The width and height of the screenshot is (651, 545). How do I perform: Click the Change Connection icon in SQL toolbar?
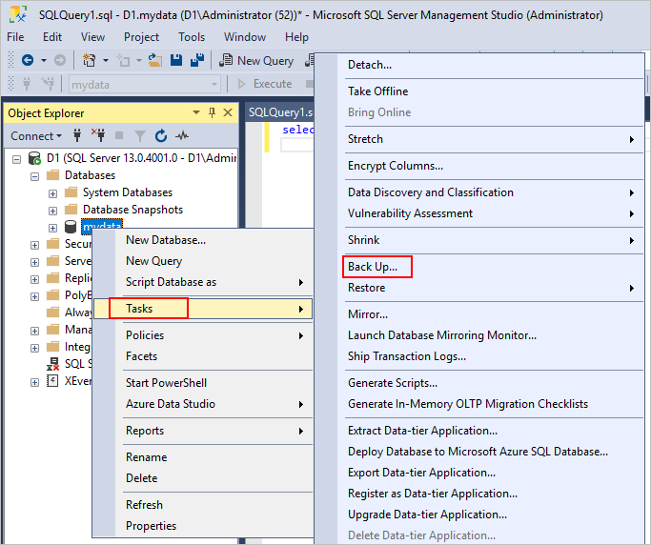point(49,84)
